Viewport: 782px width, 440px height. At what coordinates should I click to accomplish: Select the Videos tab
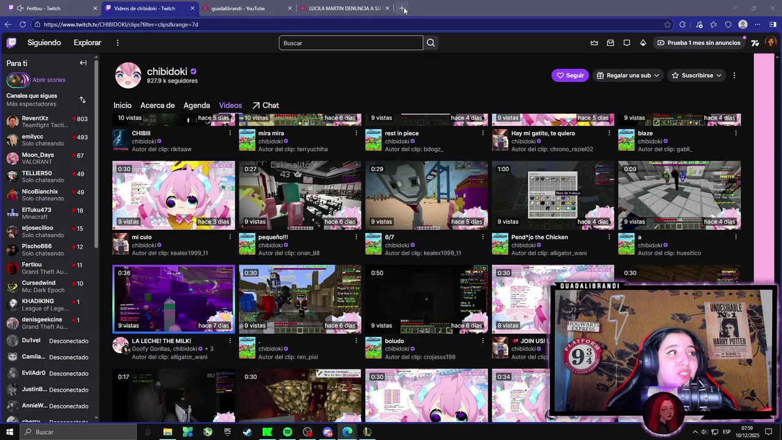(x=230, y=105)
